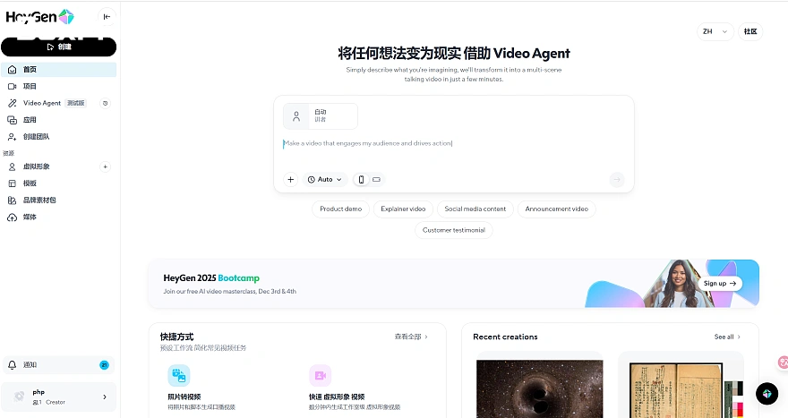The height and width of the screenshot is (418, 788).
Task: Click the 创建 create button
Action: point(59,47)
